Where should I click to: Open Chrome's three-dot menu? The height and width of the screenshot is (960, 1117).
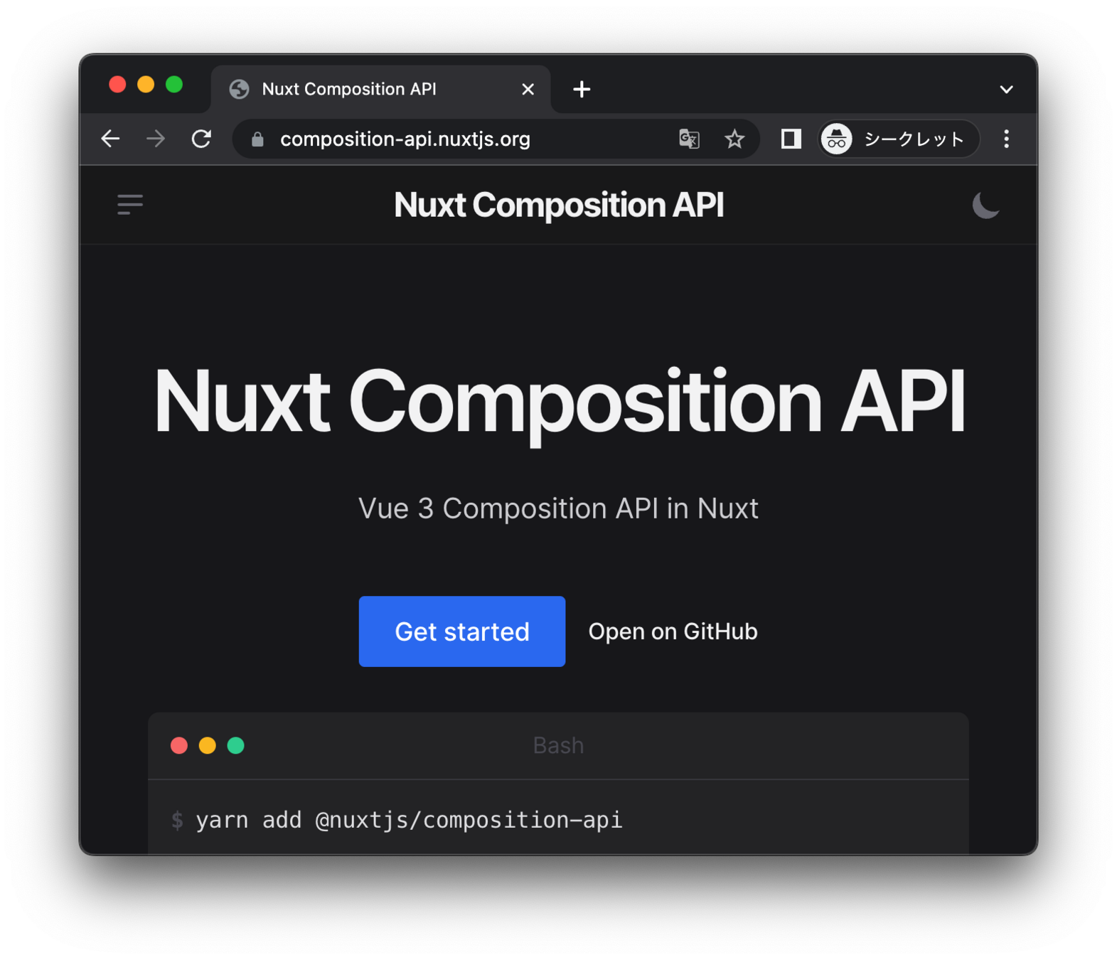(1006, 139)
